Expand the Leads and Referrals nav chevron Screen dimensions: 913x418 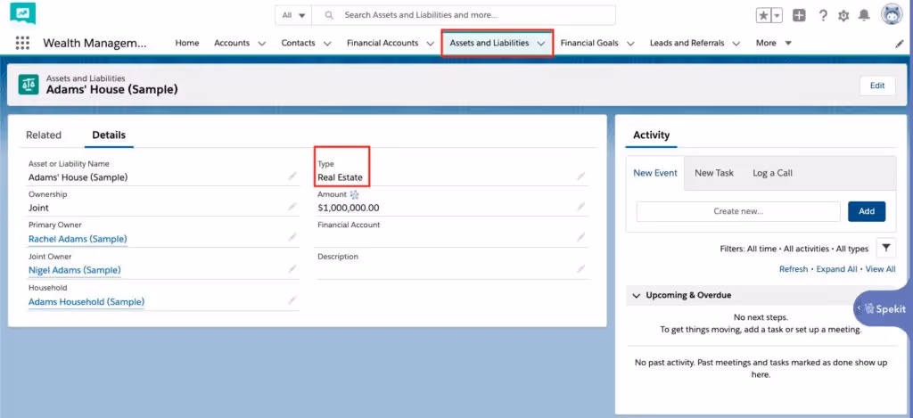pos(736,44)
